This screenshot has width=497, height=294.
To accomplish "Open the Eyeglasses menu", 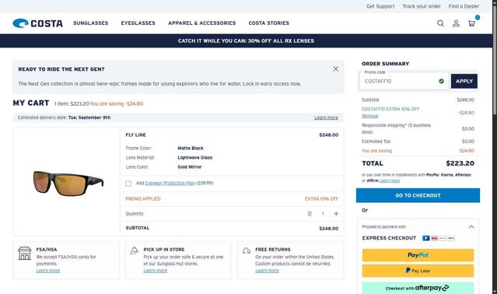I will (138, 23).
